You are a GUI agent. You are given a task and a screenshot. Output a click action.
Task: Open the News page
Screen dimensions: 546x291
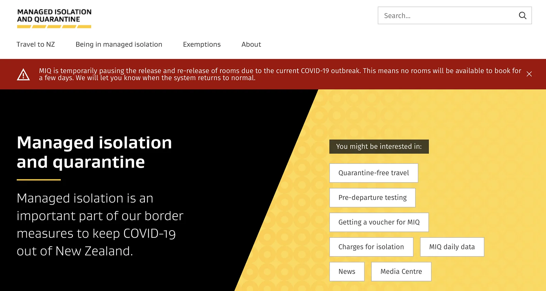[347, 272]
